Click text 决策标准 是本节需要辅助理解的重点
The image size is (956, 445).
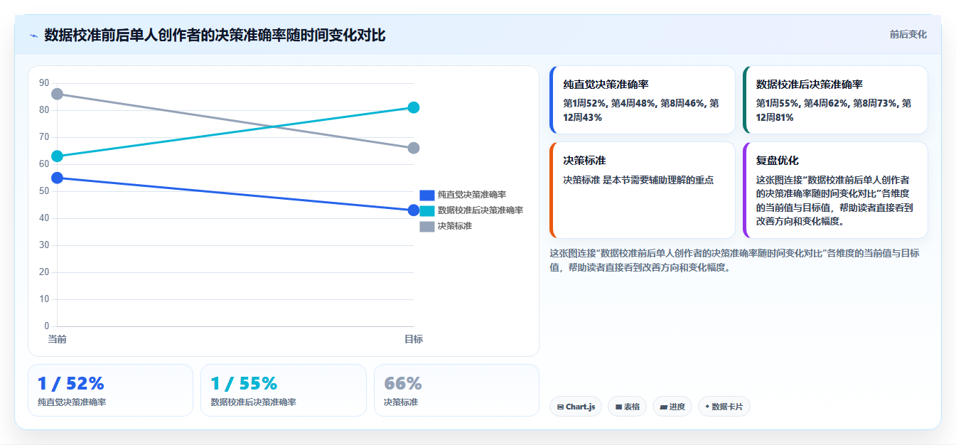pos(638,181)
